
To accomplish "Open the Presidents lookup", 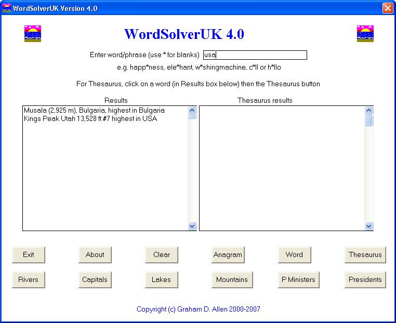I will [365, 280].
